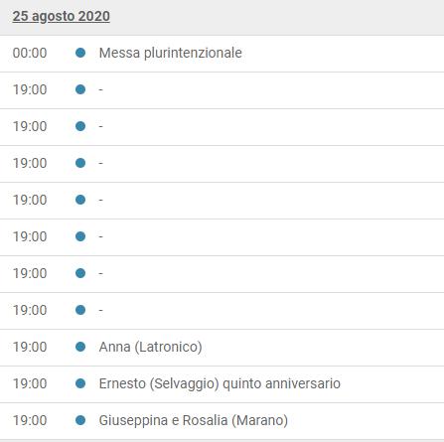Click the 19:00 time beside Anna (Latronico)
Screen dimensions: 444x442
pyautogui.click(x=30, y=347)
